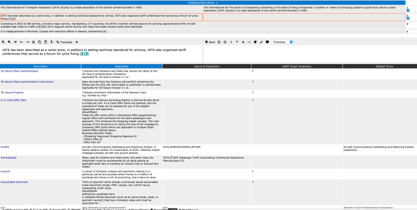417x210 pixels.
Task: Click the merge segments icon
Action: tap(231, 42)
